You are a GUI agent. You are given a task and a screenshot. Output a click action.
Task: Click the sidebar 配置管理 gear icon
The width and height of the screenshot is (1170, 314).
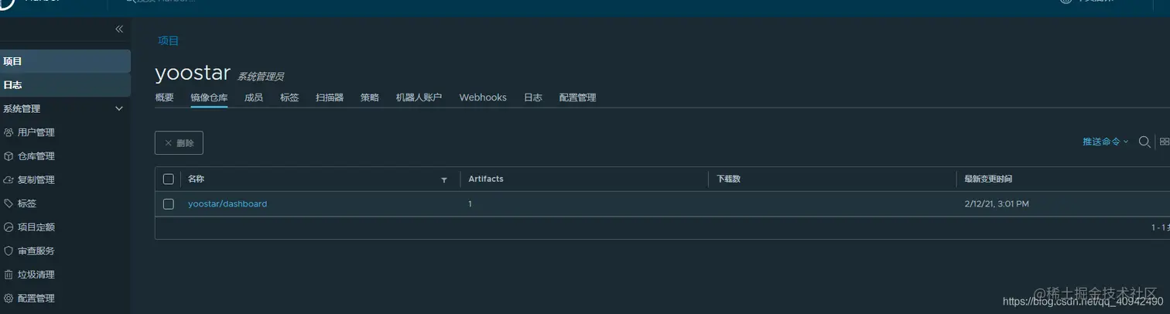[x=9, y=298]
